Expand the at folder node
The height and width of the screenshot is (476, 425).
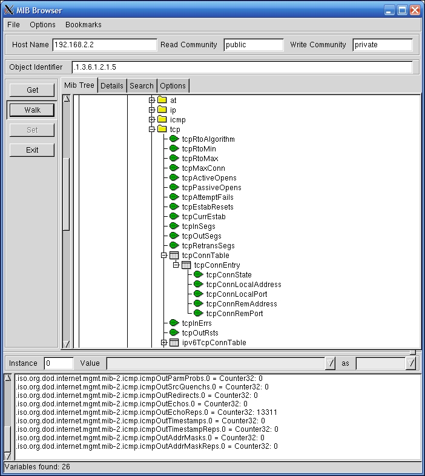[152, 100]
